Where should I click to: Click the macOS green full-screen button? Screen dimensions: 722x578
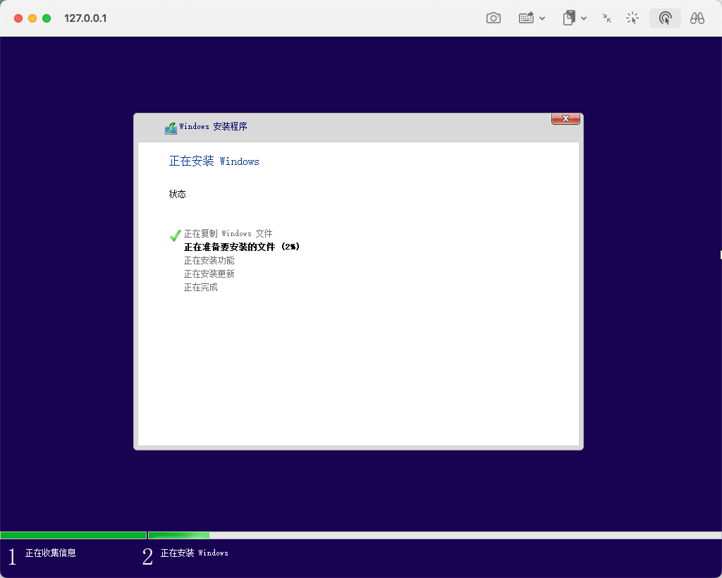coord(47,18)
